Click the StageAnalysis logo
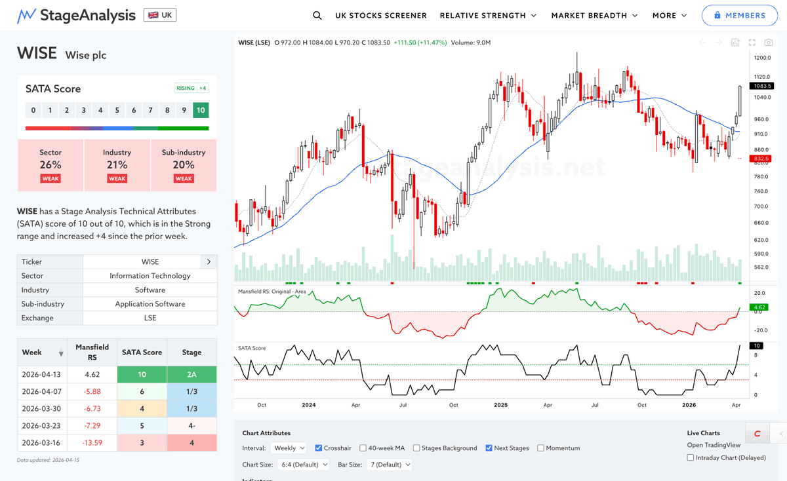 [76, 15]
